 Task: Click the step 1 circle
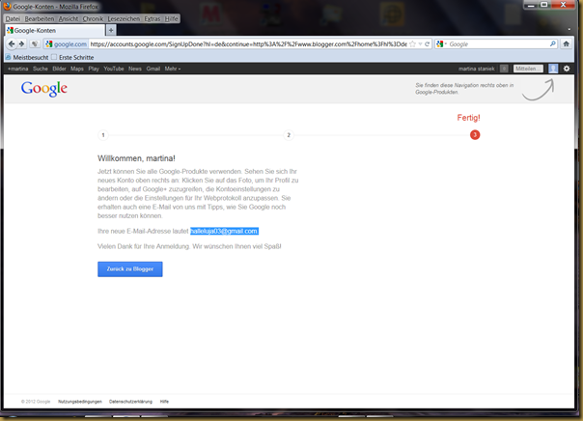point(103,135)
